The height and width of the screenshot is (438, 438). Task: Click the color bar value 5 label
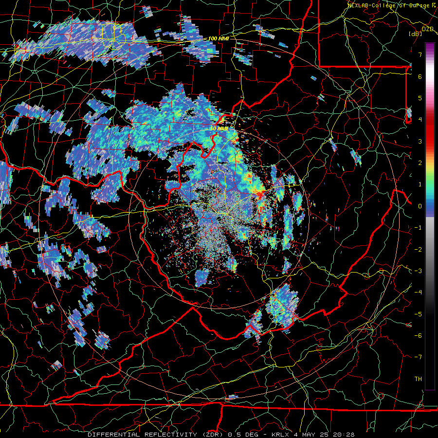tap(420, 98)
